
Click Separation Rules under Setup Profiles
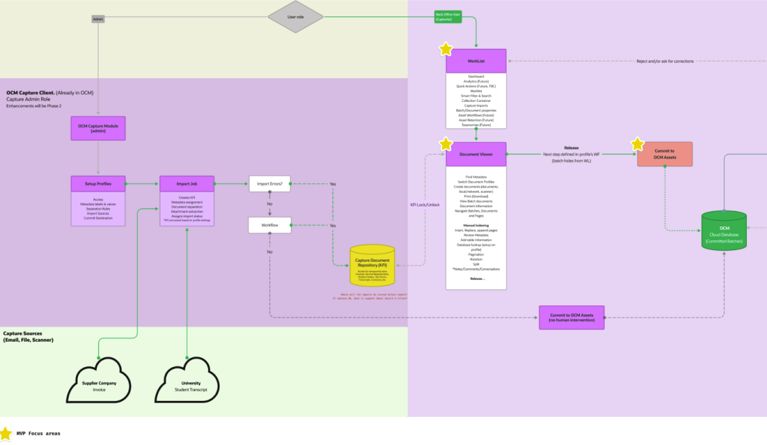(98, 209)
